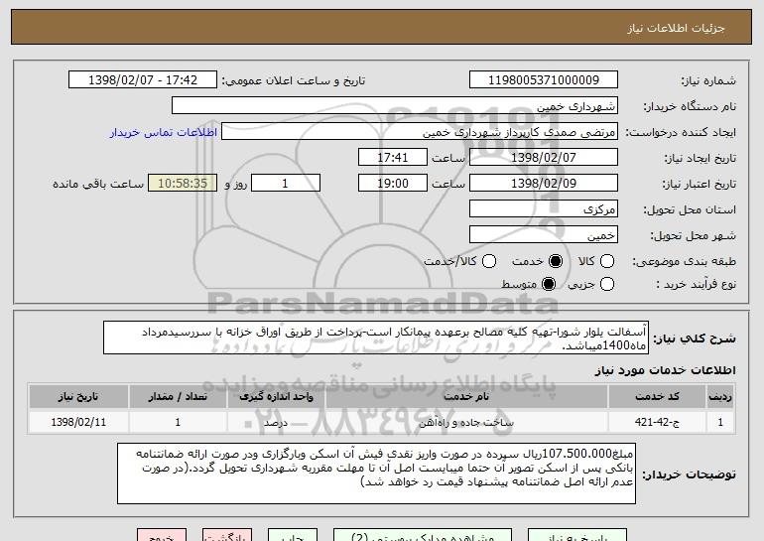This screenshot has height=541, width=764.
Task: Click the ردیف column header
Action: tap(720, 397)
